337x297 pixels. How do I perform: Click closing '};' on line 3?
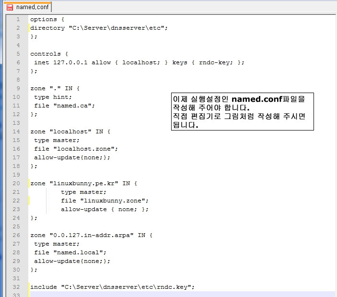(34, 36)
